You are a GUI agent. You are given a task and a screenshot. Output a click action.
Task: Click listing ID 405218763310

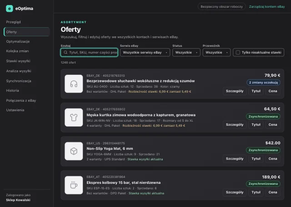click(x=114, y=76)
